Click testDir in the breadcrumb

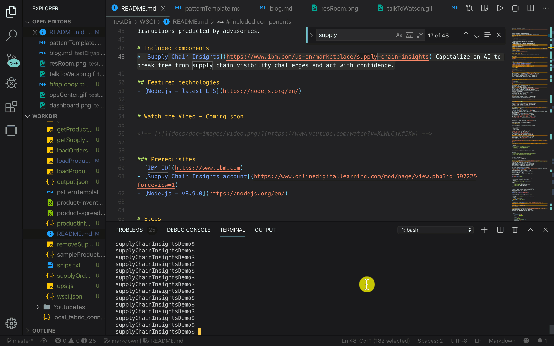tap(122, 21)
